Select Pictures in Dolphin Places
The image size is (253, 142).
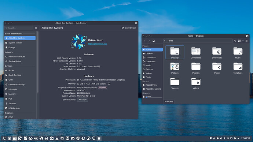click(152, 69)
